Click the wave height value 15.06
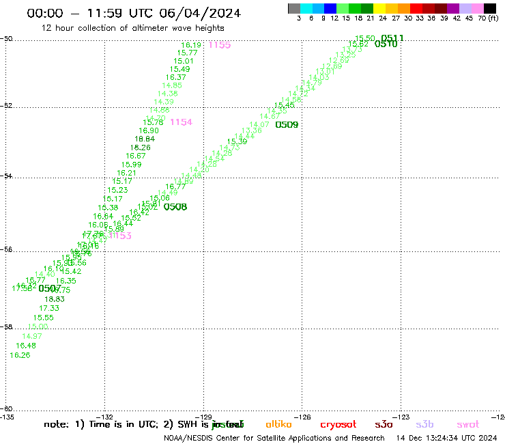This screenshot has height=444, width=505. tap(160, 198)
